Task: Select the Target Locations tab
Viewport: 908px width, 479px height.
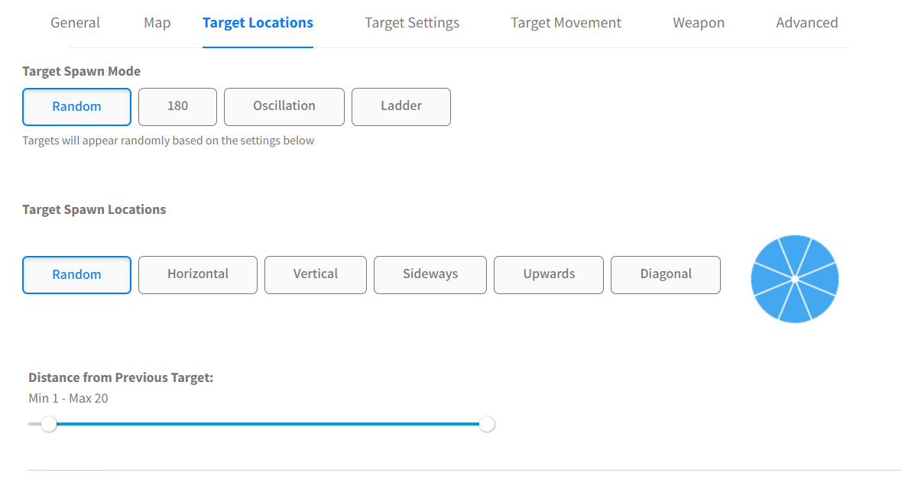Action: point(258,23)
